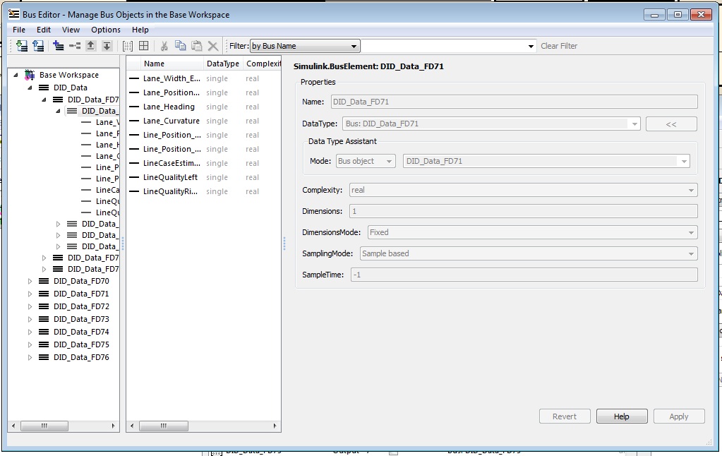Open the Filter 'by Bus Name' dropdown
The height and width of the screenshot is (456, 722).
305,46
